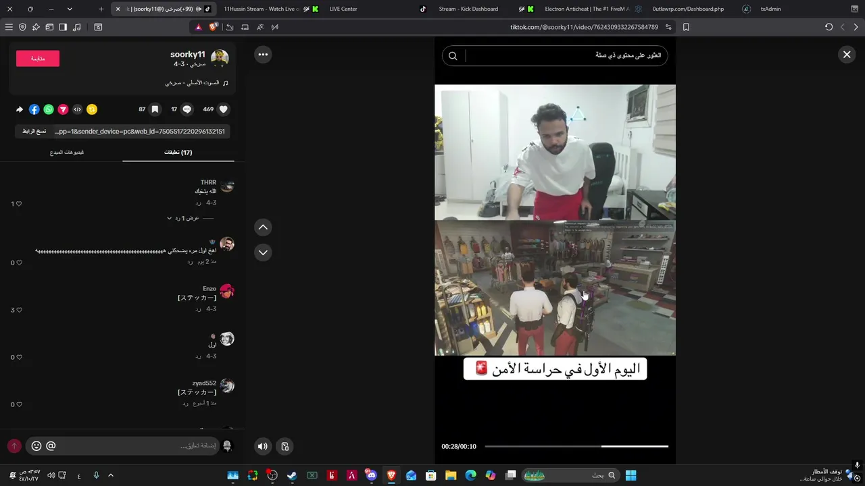Close the video viewer with X

[847, 55]
